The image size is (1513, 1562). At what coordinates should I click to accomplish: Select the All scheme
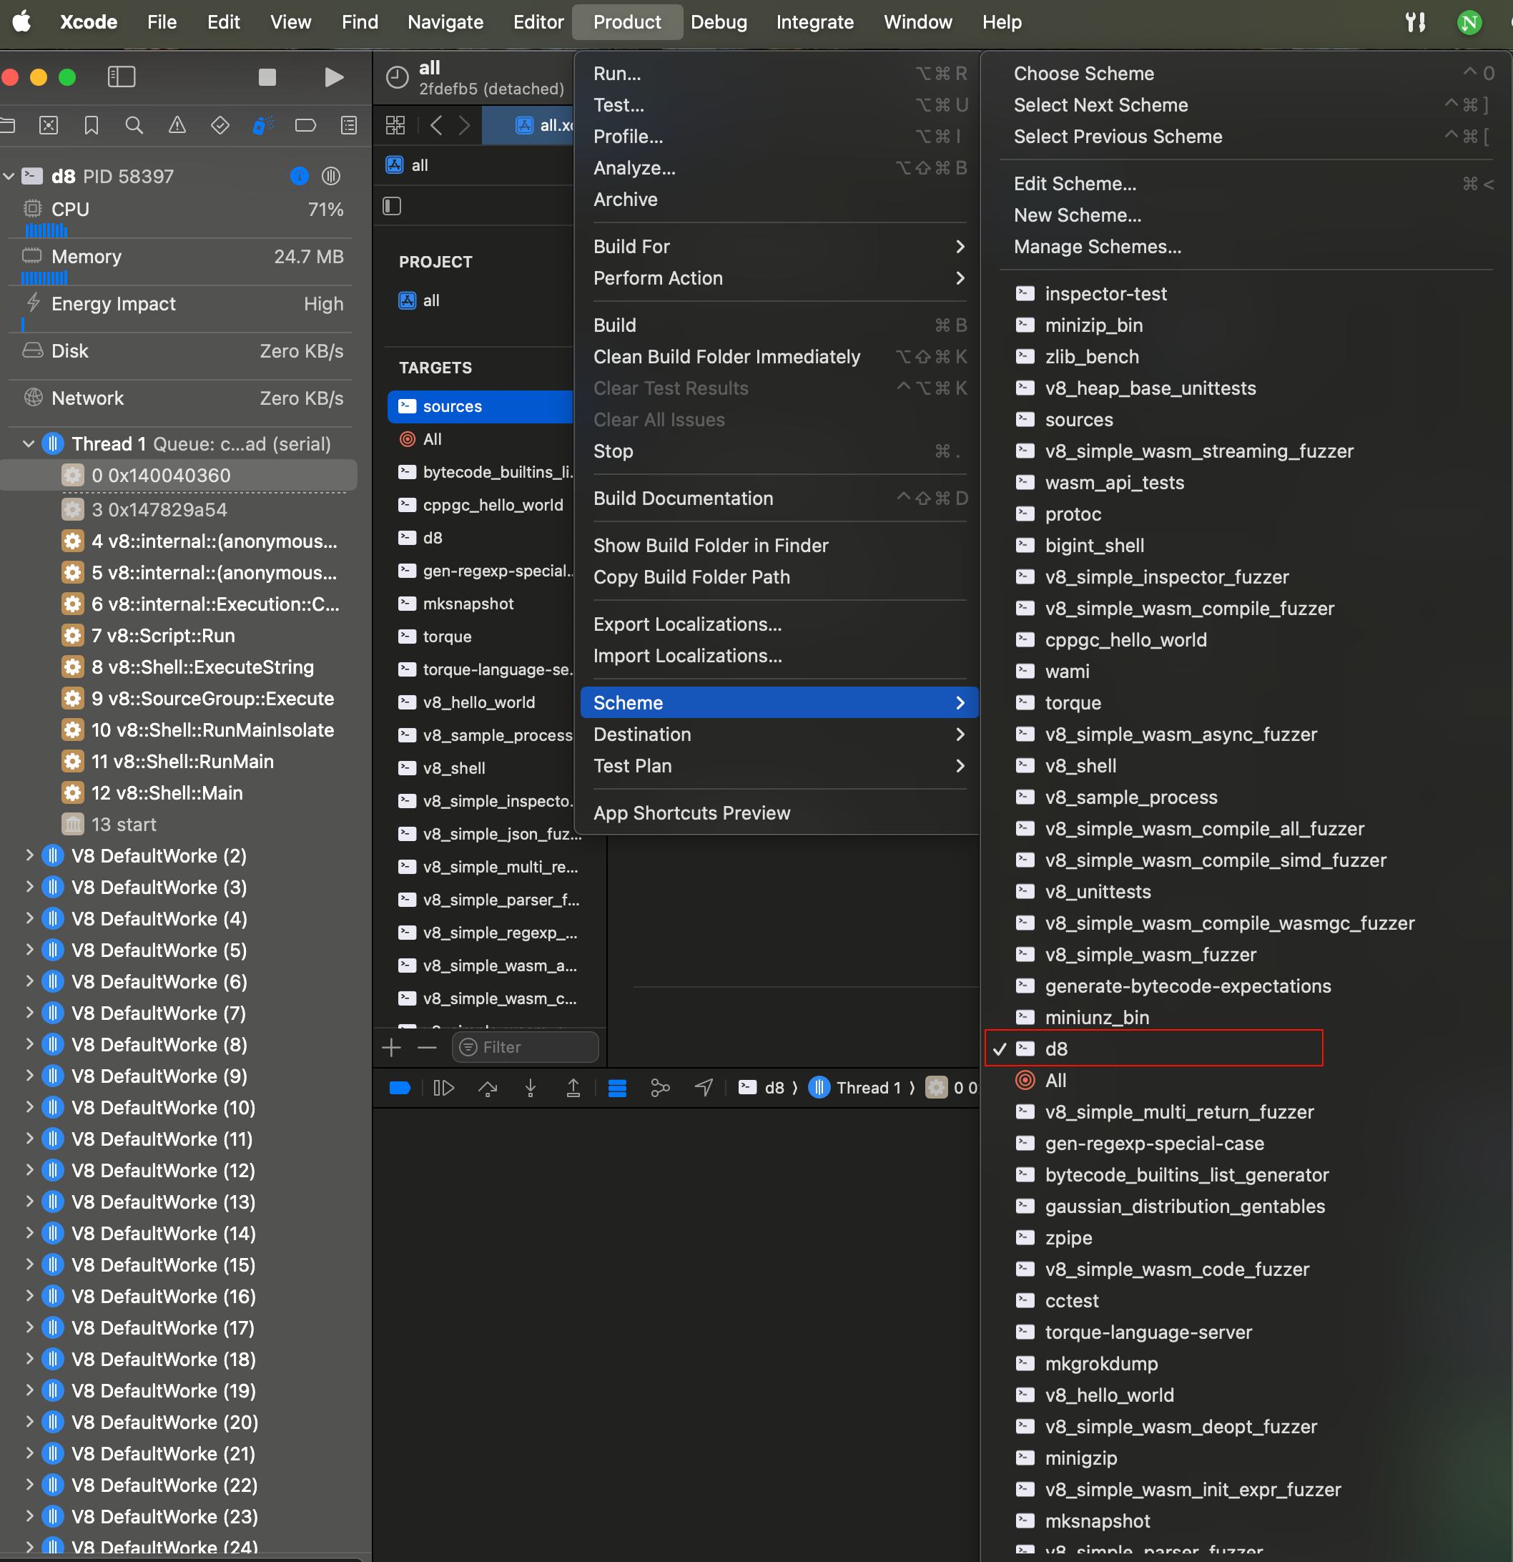click(x=1247, y=1080)
